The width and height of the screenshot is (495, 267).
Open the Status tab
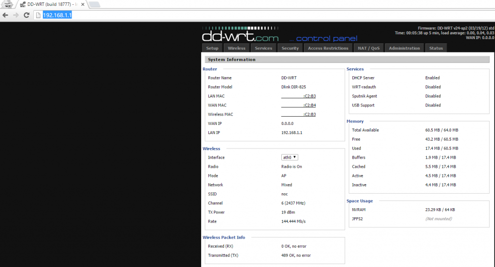click(x=436, y=48)
